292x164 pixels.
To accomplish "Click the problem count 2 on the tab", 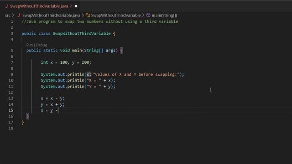I will [x=71, y=6].
